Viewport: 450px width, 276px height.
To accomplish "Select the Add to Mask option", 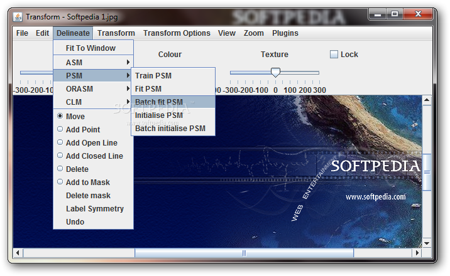I will click(x=93, y=182).
